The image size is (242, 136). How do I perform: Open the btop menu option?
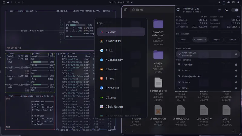click(21, 11)
